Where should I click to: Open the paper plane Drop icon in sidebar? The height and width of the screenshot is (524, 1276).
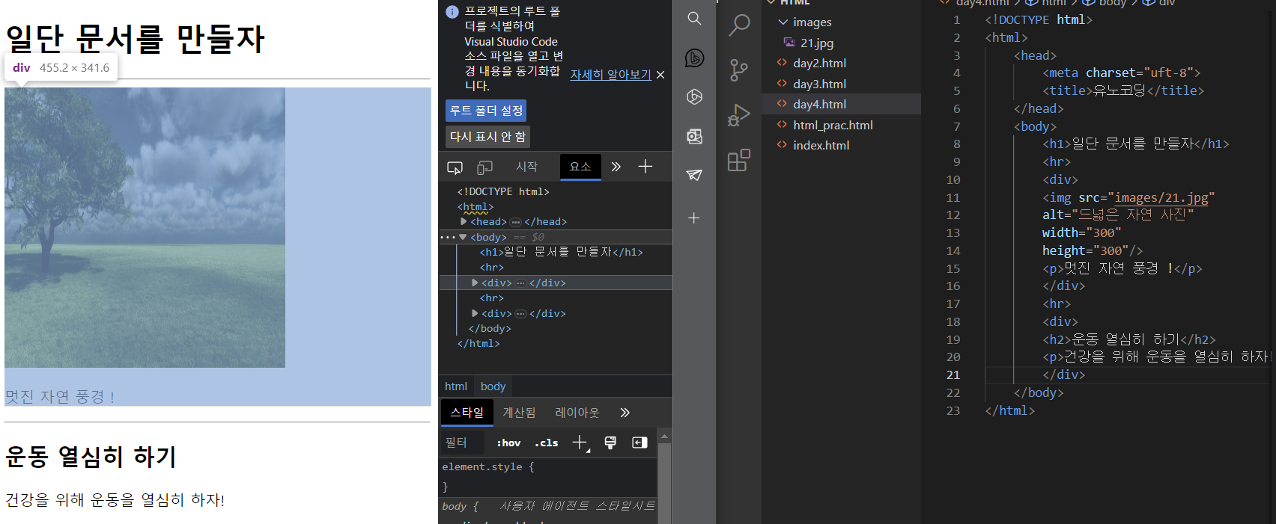[x=694, y=175]
